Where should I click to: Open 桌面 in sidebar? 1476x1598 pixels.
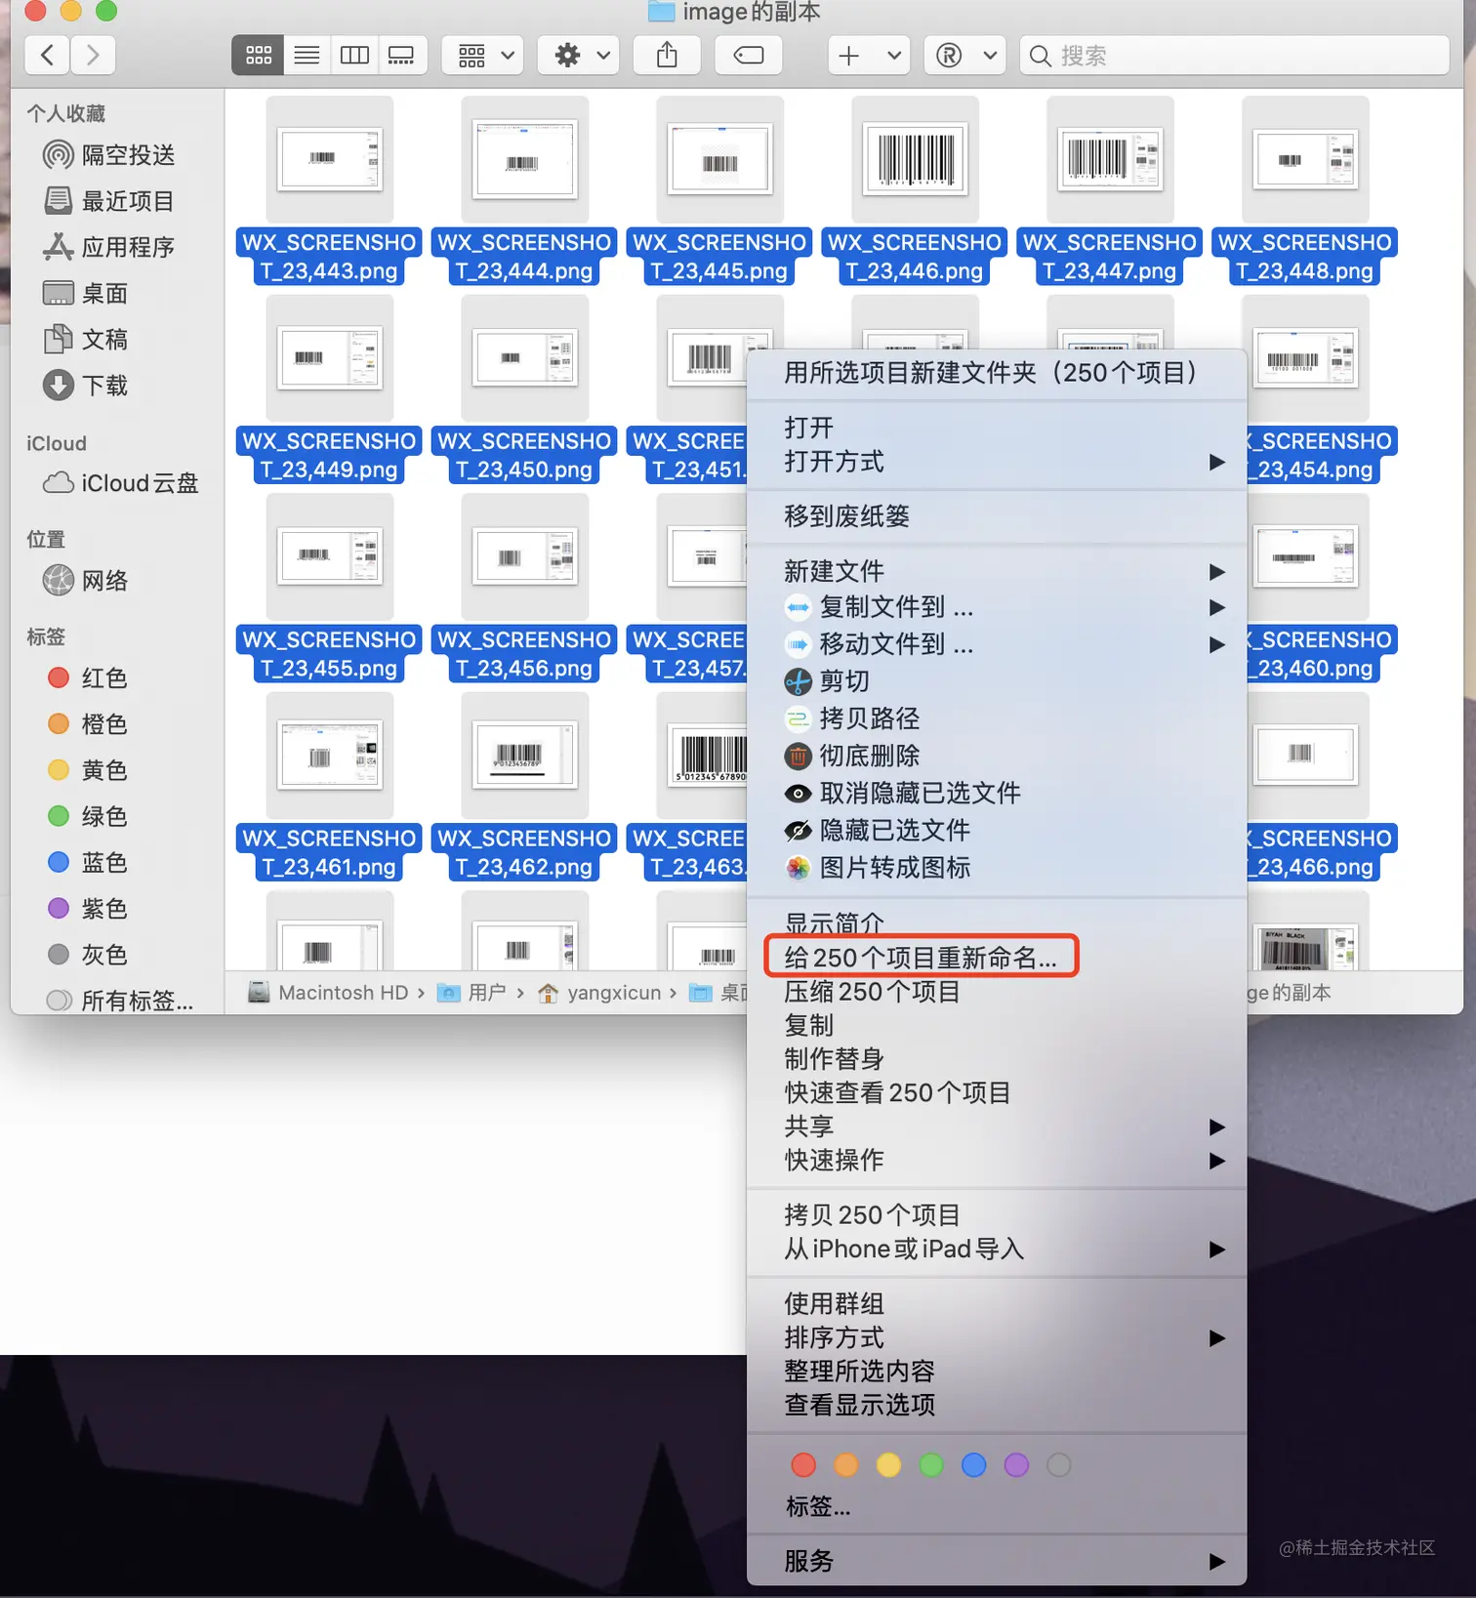click(86, 293)
